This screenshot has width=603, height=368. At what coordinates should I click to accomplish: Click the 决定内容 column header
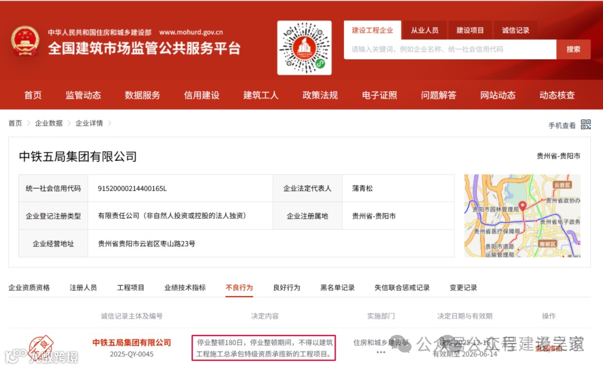265,316
